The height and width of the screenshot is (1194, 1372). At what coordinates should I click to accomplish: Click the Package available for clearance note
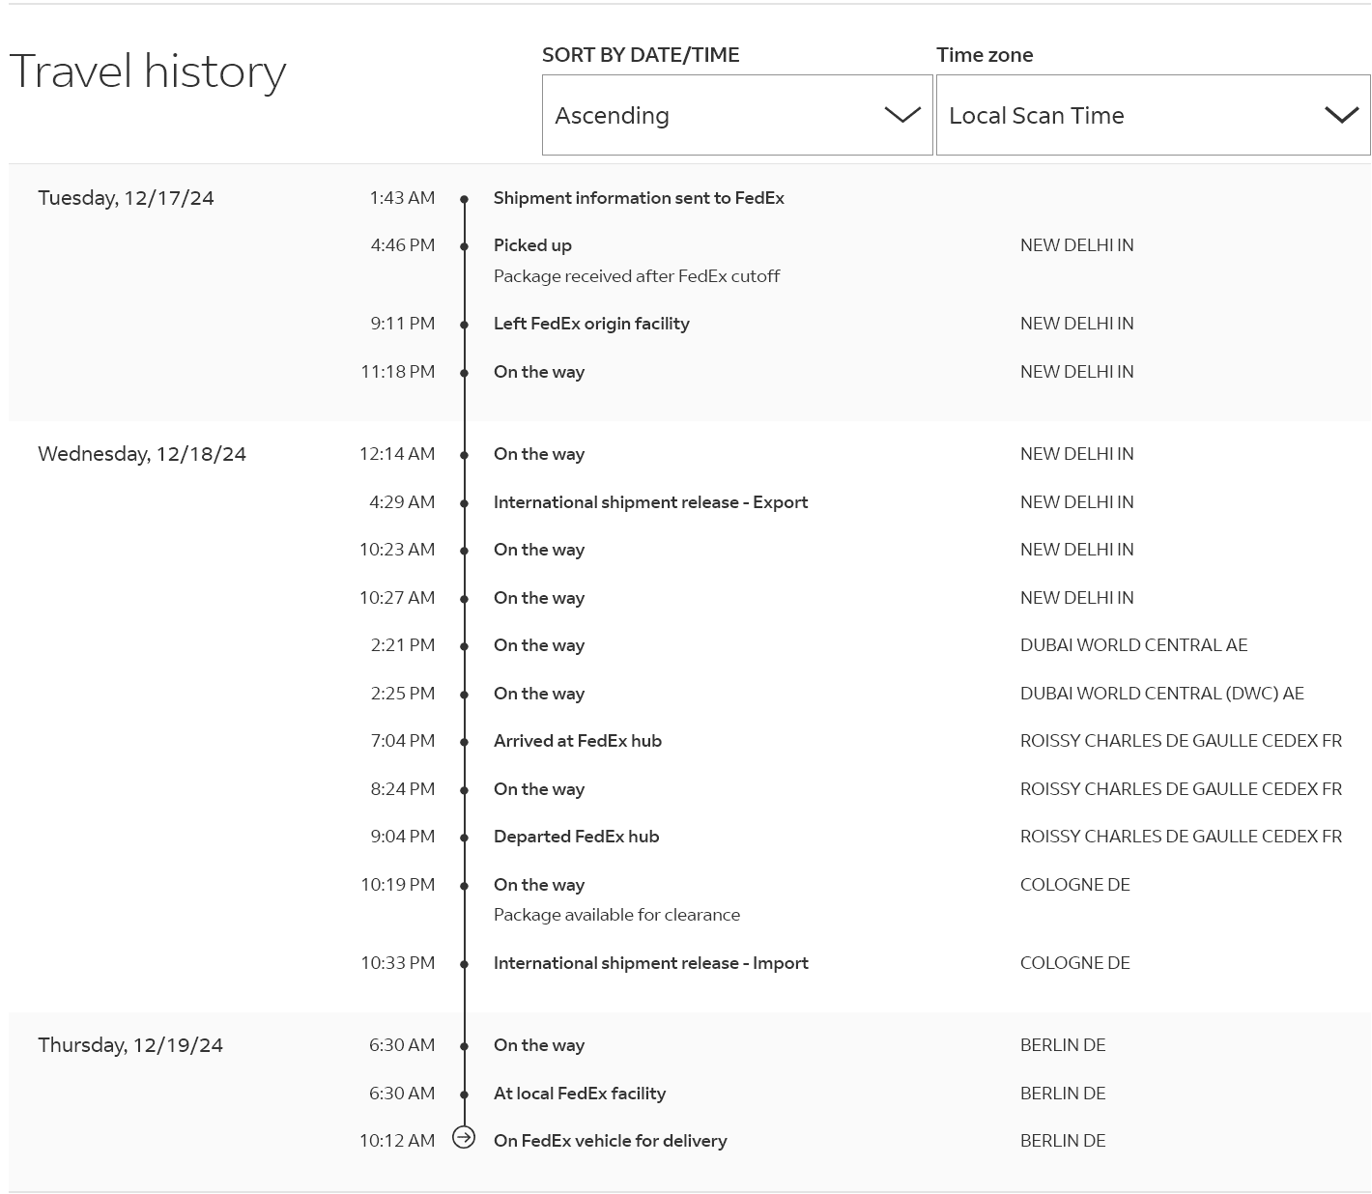pyautogui.click(x=616, y=915)
